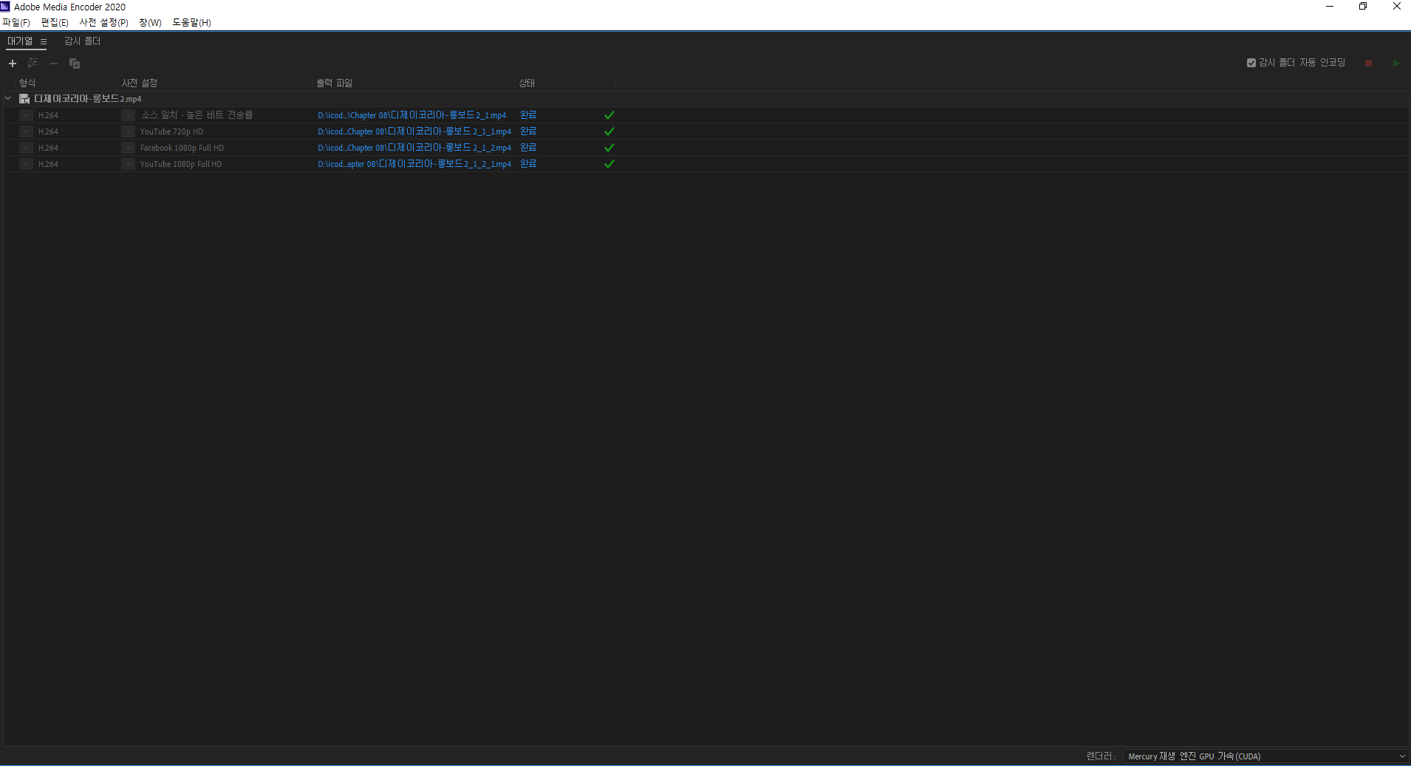Click the 완료 status of the Facebook 1080p row

pos(528,148)
